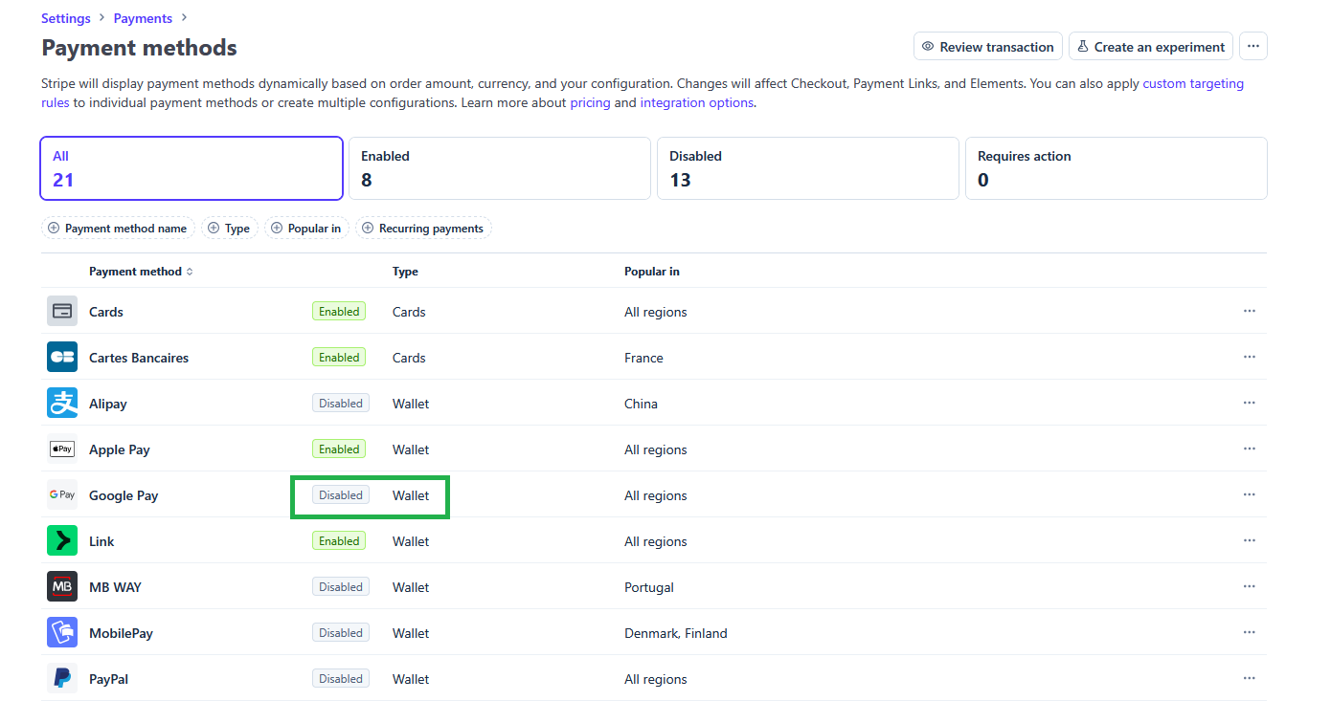Click the Link payment method icon
Screen dimensions: 1331x701
click(x=62, y=541)
